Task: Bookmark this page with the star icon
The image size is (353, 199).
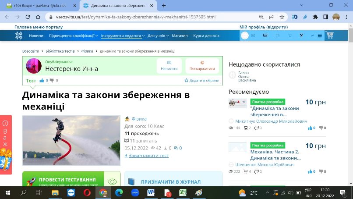Action: [282, 17]
